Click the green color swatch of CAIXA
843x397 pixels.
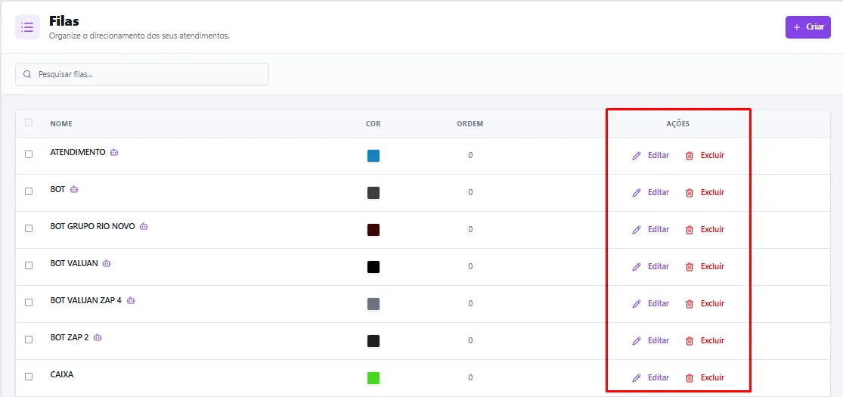click(373, 378)
